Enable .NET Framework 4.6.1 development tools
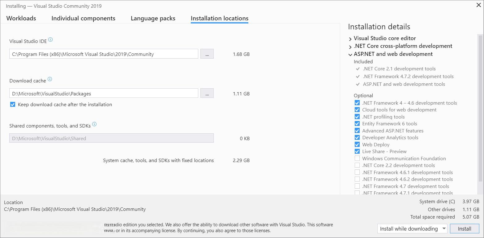This screenshot has width=484, height=238. click(357, 172)
